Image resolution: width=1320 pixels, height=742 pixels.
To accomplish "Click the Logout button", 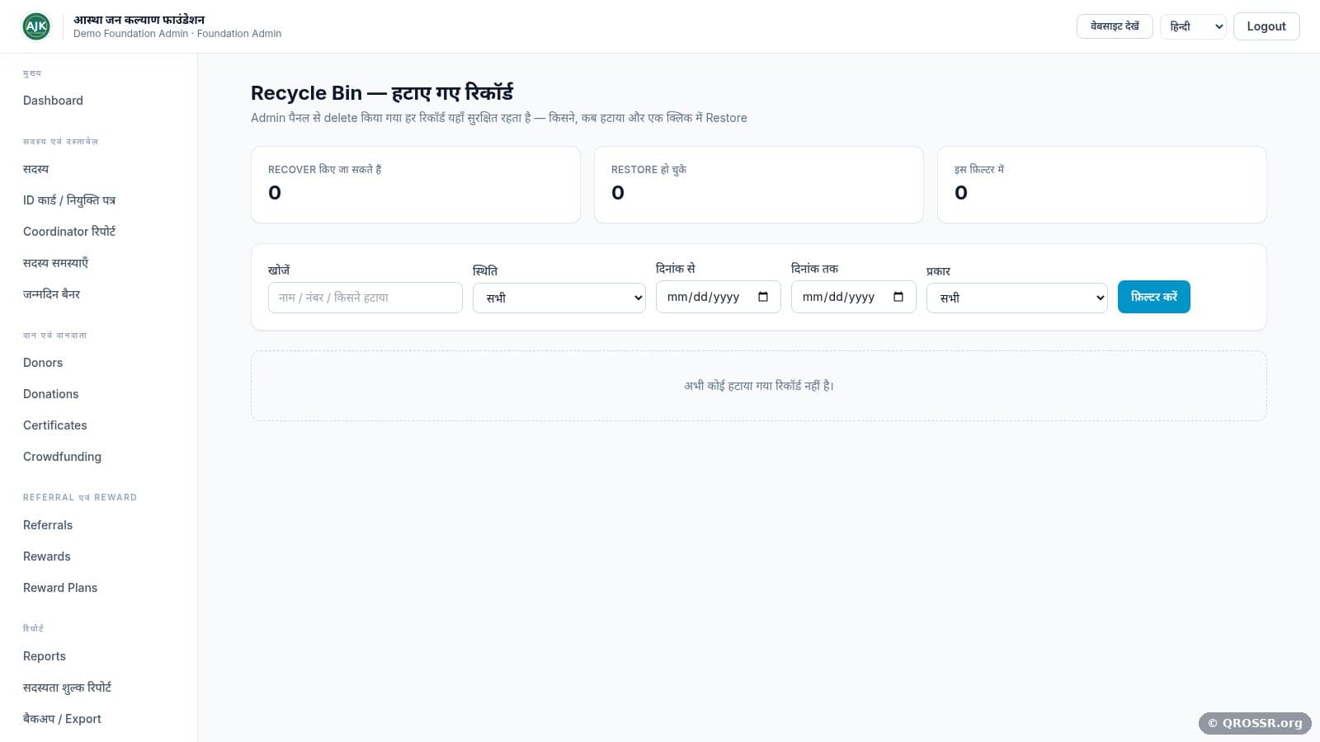I will (x=1266, y=26).
